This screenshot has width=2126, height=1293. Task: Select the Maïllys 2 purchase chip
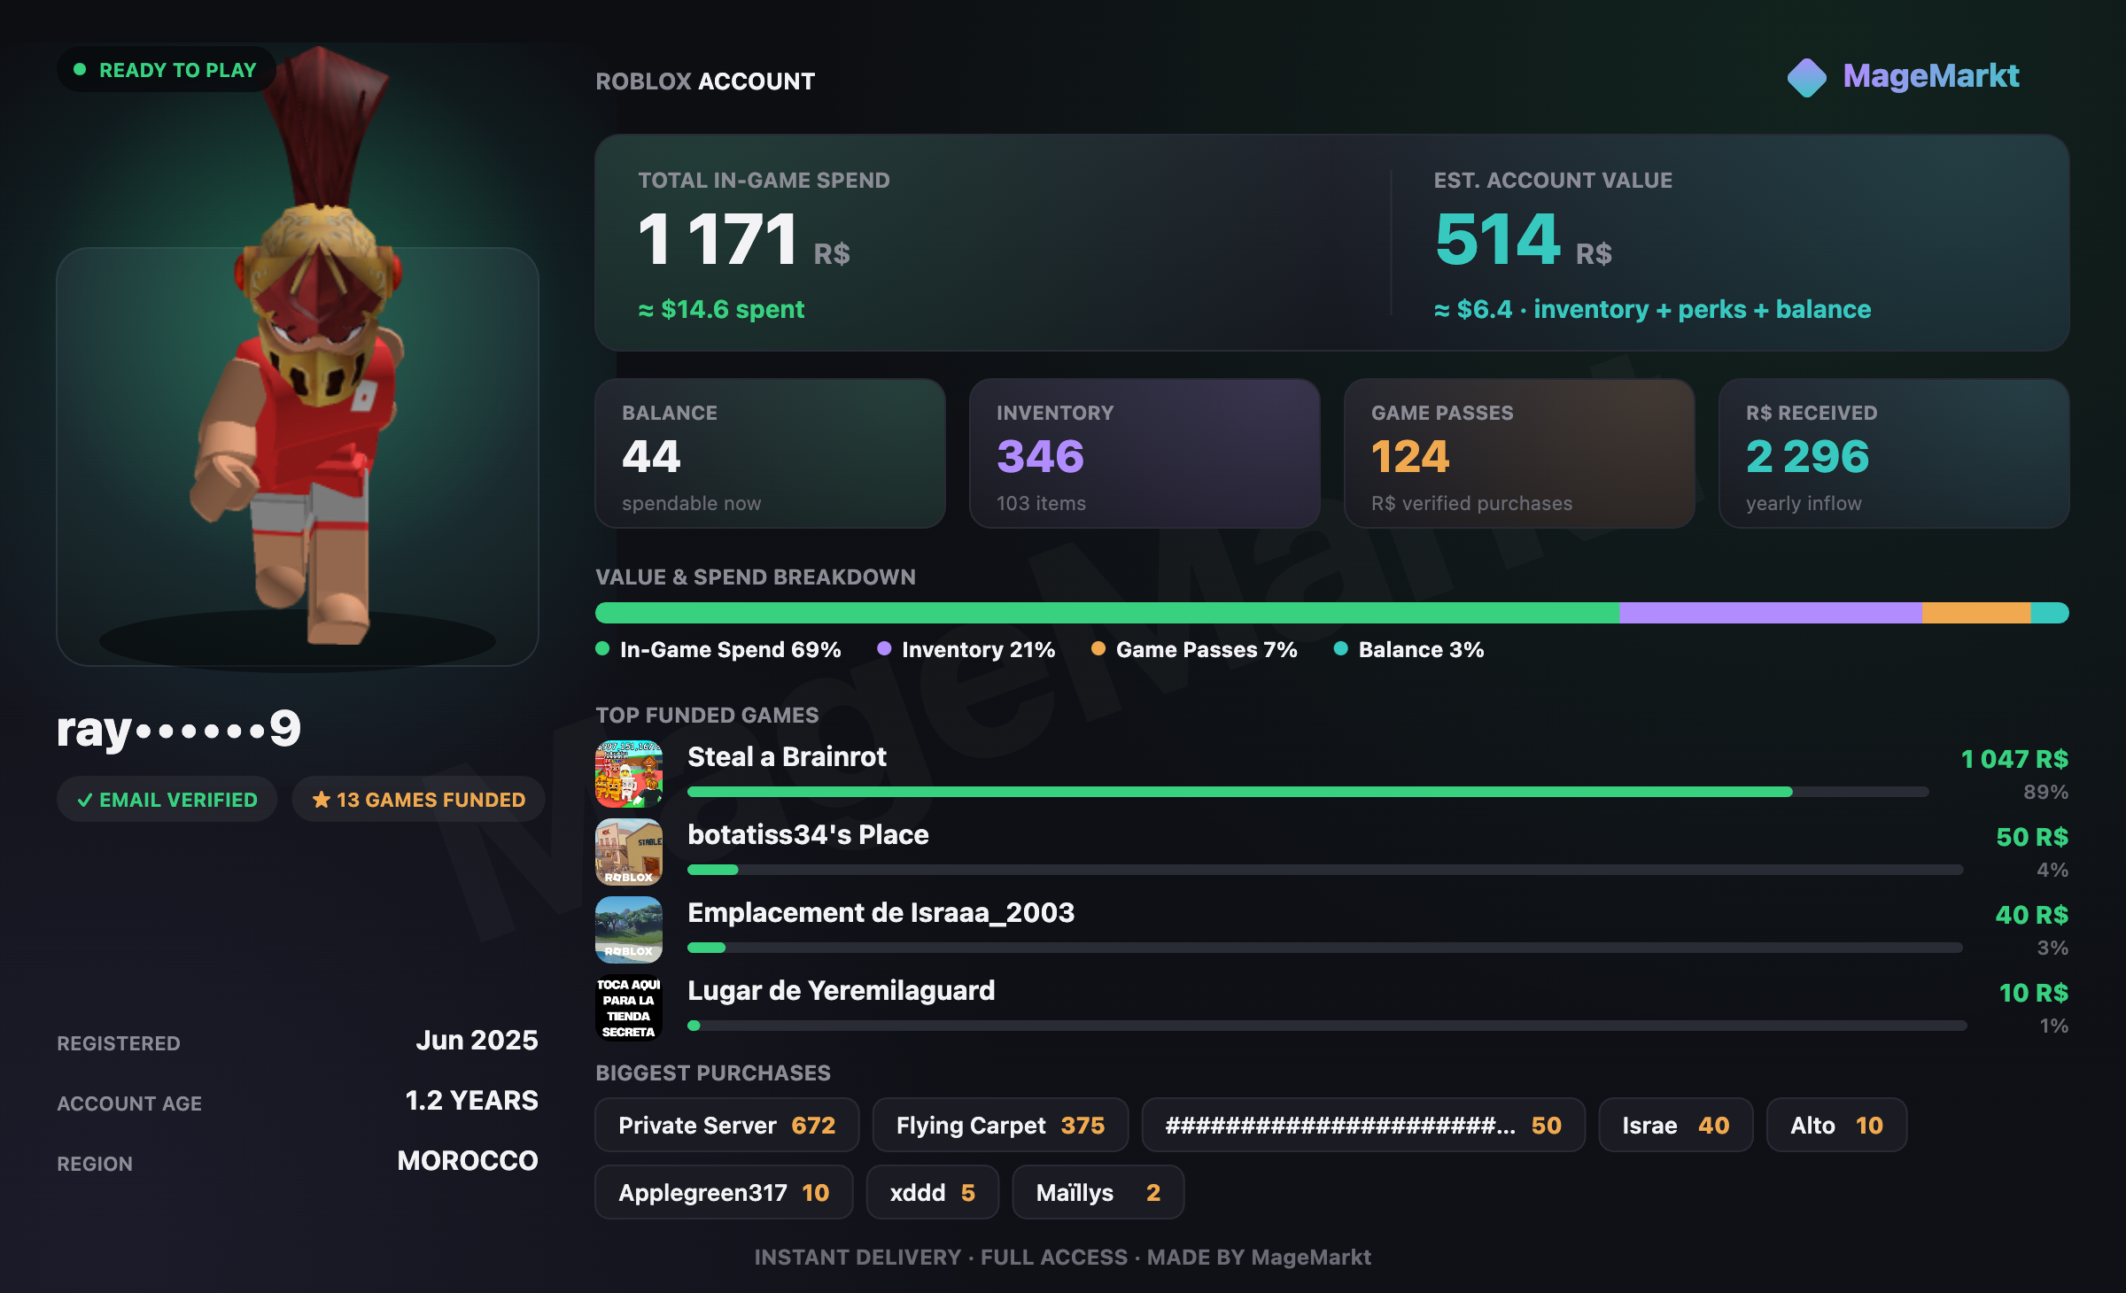point(1098,1192)
